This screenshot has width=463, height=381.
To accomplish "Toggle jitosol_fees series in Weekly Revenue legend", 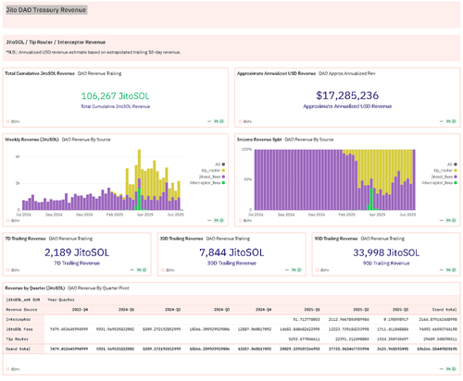I will 212,177.
